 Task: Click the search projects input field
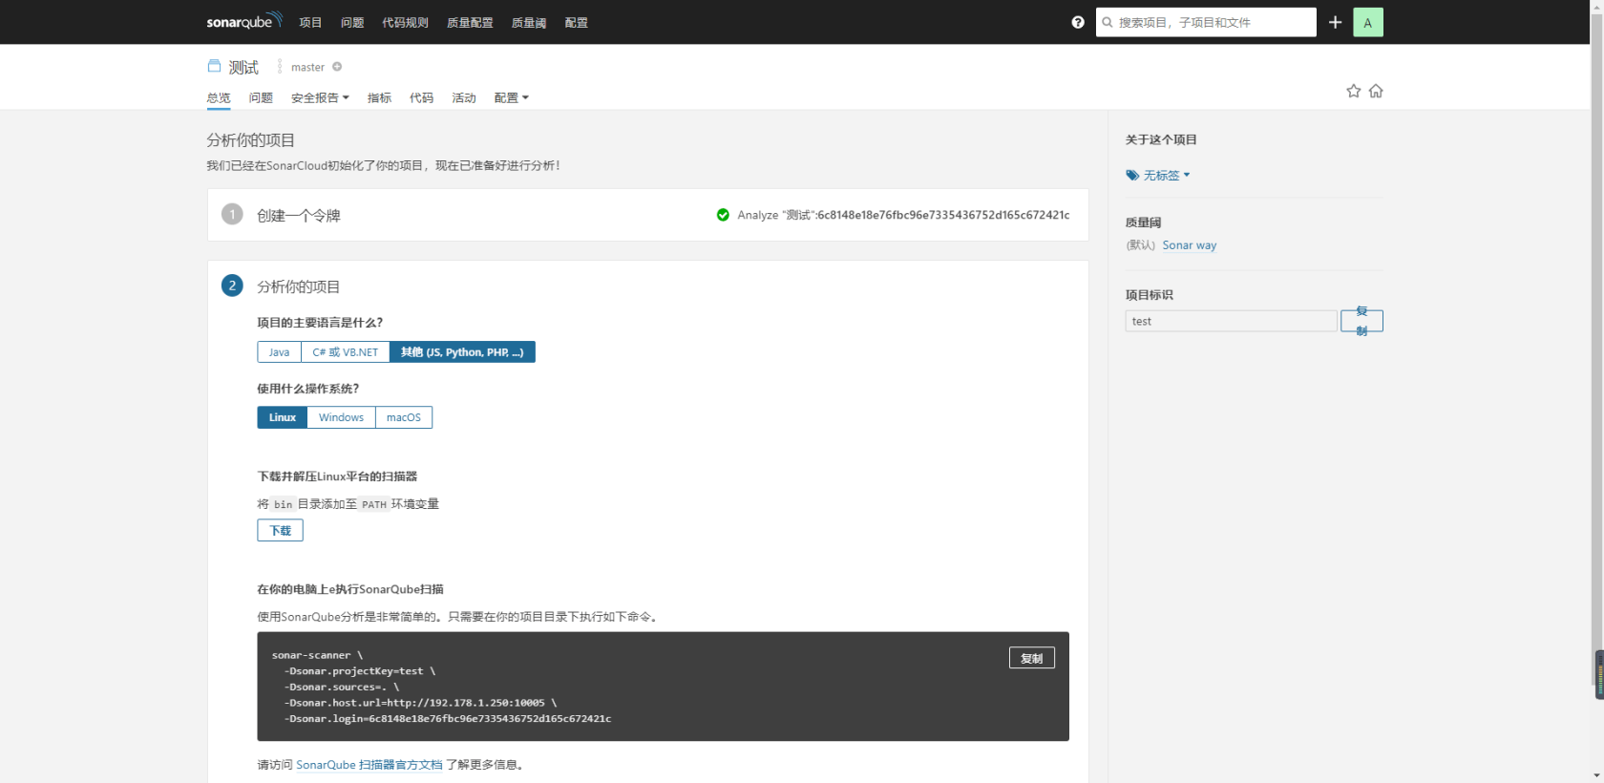tap(1206, 22)
